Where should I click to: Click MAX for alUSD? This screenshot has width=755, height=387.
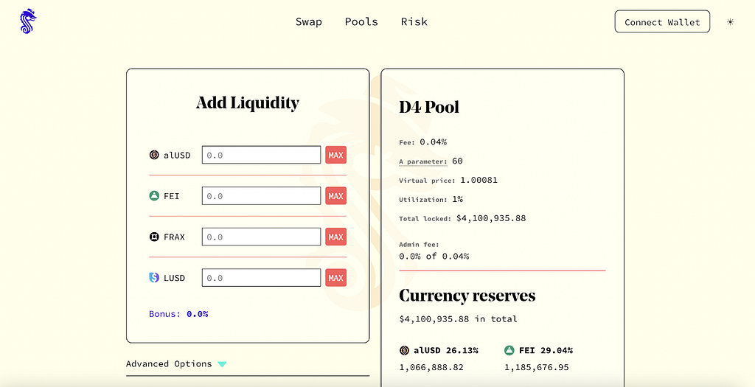pos(335,155)
